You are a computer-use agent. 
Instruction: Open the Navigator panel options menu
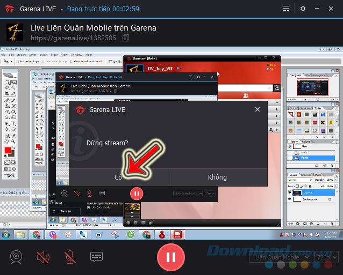[337, 76]
